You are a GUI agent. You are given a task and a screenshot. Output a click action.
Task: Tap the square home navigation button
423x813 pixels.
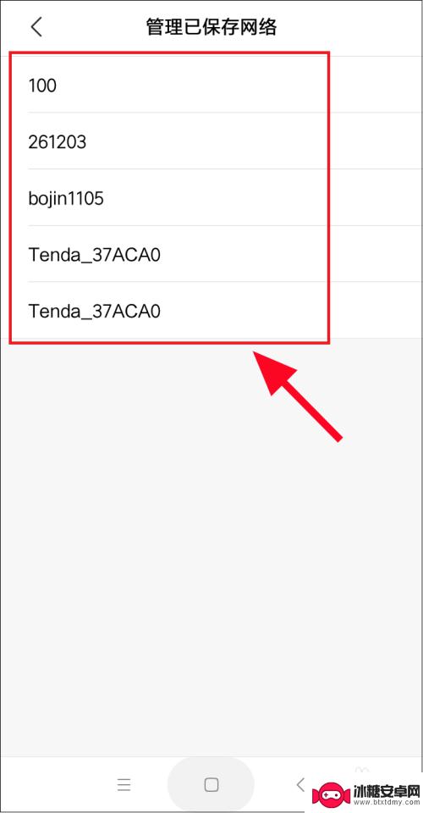(x=211, y=784)
